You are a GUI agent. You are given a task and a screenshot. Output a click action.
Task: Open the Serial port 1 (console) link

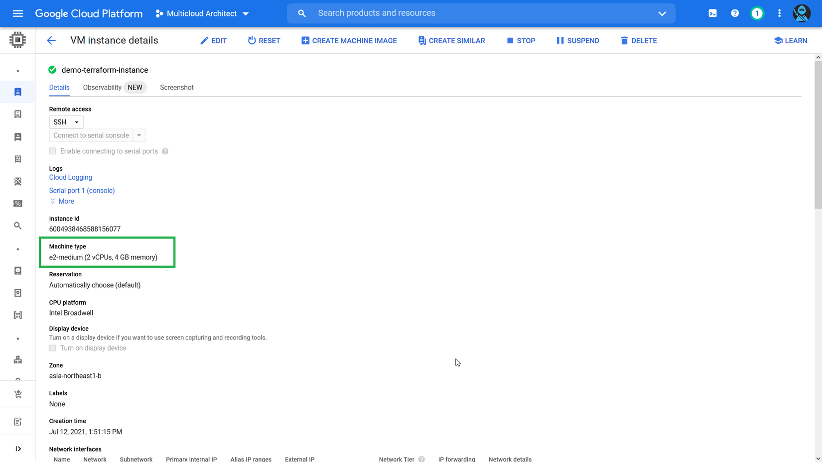click(x=82, y=191)
